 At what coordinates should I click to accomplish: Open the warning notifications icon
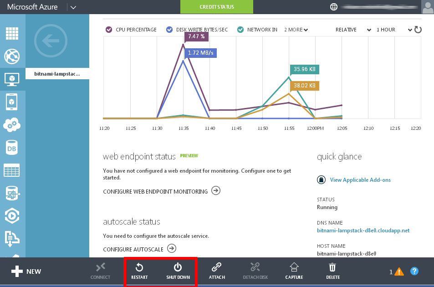click(399, 272)
